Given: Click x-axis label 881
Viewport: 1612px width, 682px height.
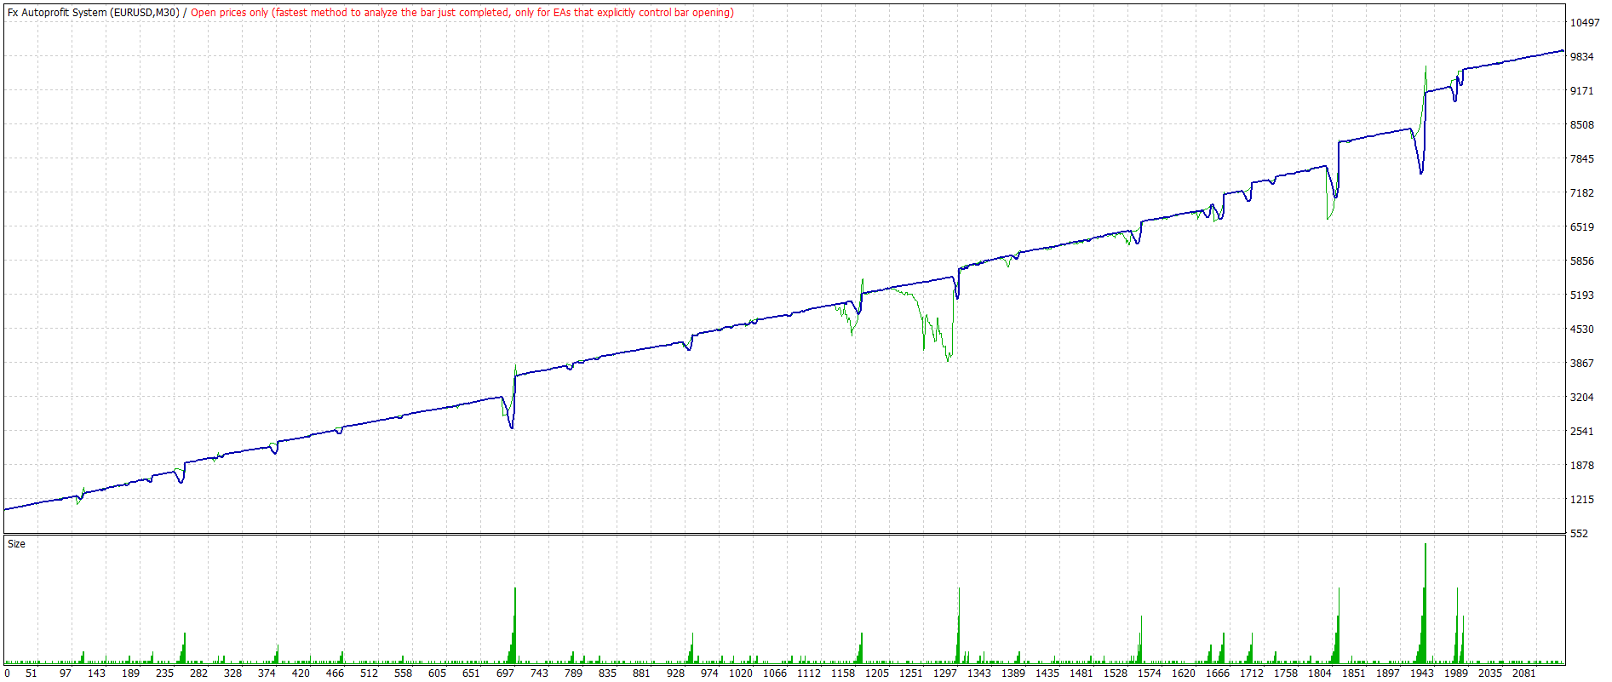Looking at the screenshot, I should click(641, 673).
